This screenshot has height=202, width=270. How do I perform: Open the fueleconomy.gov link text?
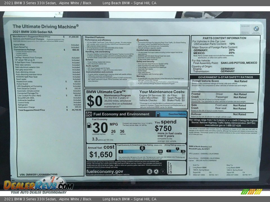pos(105,171)
